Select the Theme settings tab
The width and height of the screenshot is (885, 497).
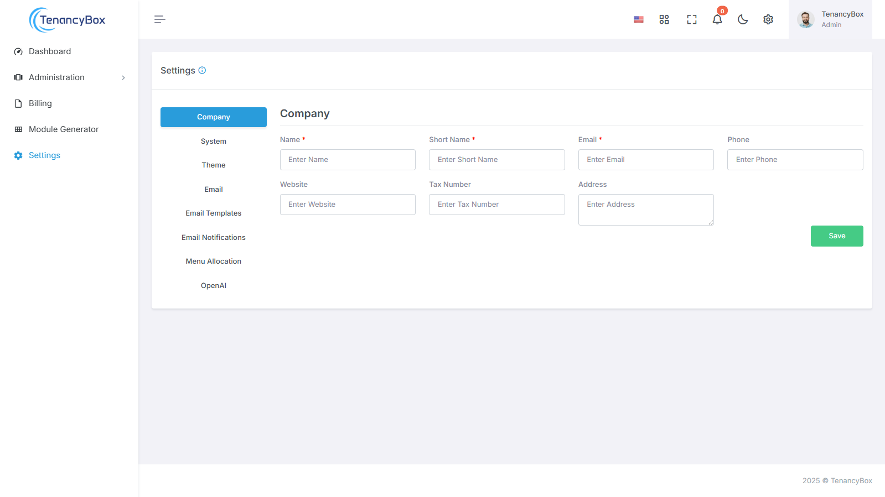(214, 165)
